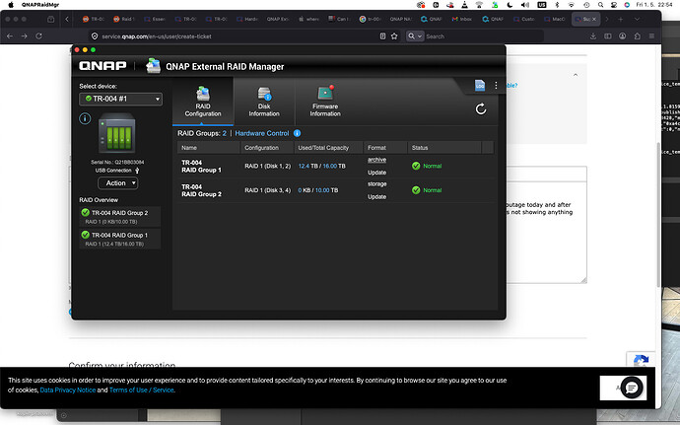Collapse the ticket section with the chevron
Screen dimensions: 680x425
[x=576, y=75]
